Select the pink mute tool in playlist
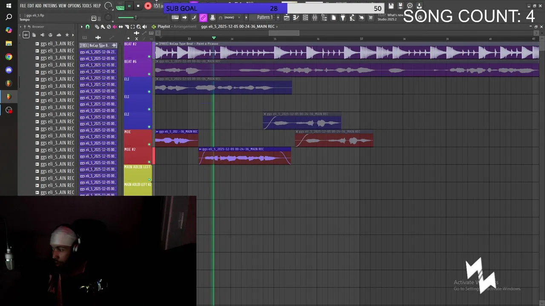545x306 pixels. pos(115,27)
